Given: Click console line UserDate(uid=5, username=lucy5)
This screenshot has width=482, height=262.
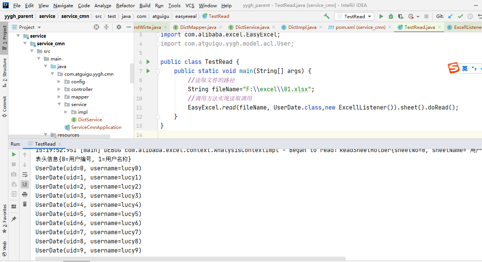Looking at the screenshot, I should coord(88,214).
